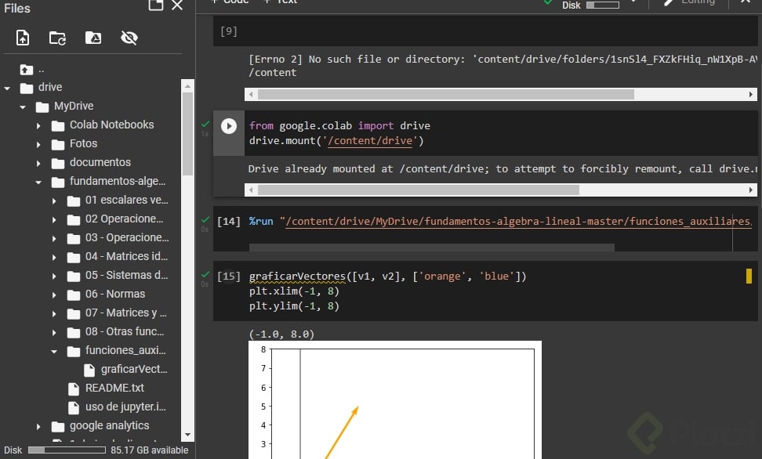Expand the 01 escalares ve... folder
Screen dimensions: 762x459
point(54,201)
